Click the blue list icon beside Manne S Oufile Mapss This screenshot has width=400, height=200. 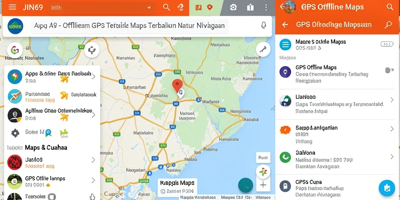[x=285, y=45]
